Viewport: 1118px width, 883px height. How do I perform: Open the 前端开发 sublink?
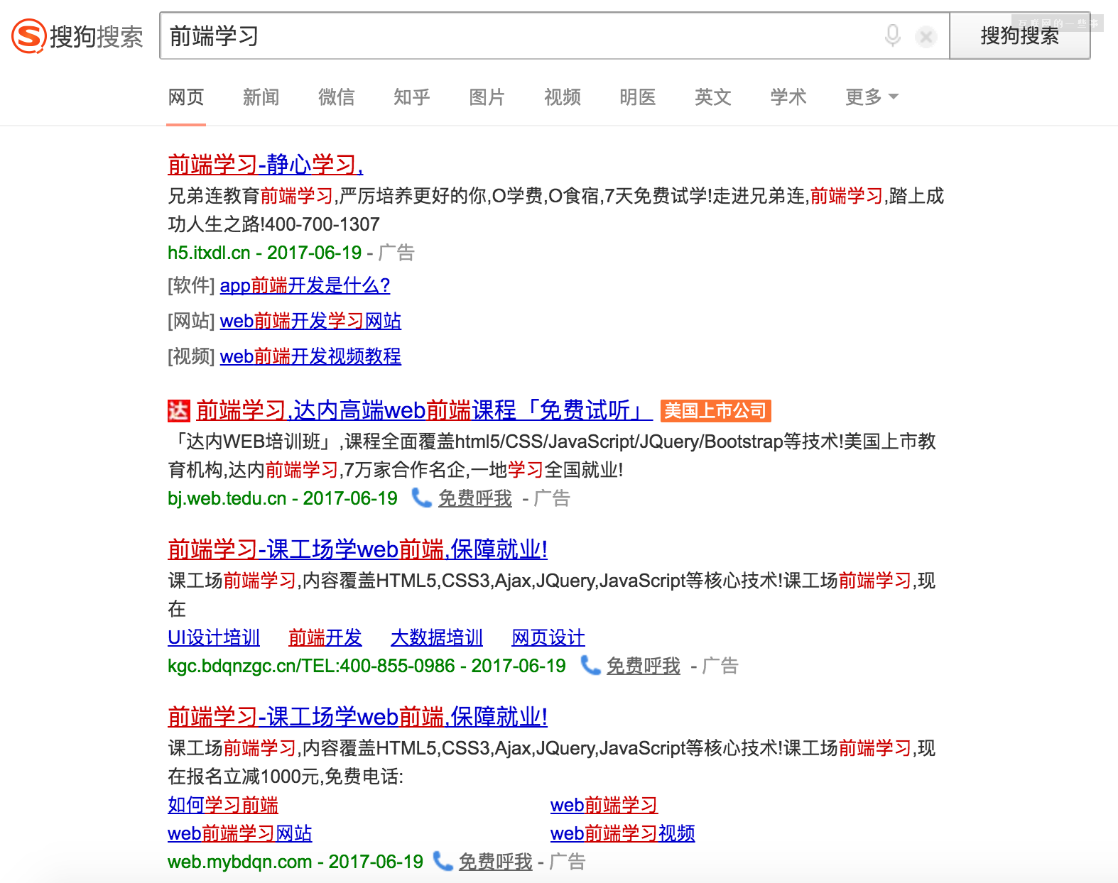325,637
